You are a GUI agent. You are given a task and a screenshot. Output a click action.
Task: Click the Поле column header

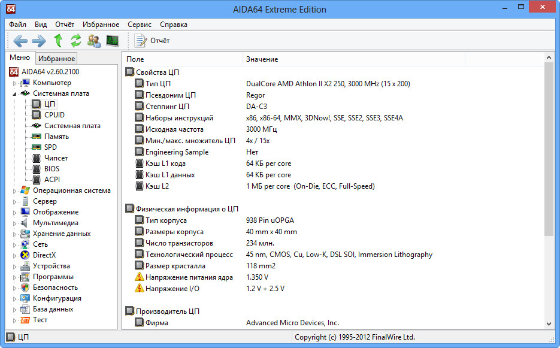pos(183,59)
